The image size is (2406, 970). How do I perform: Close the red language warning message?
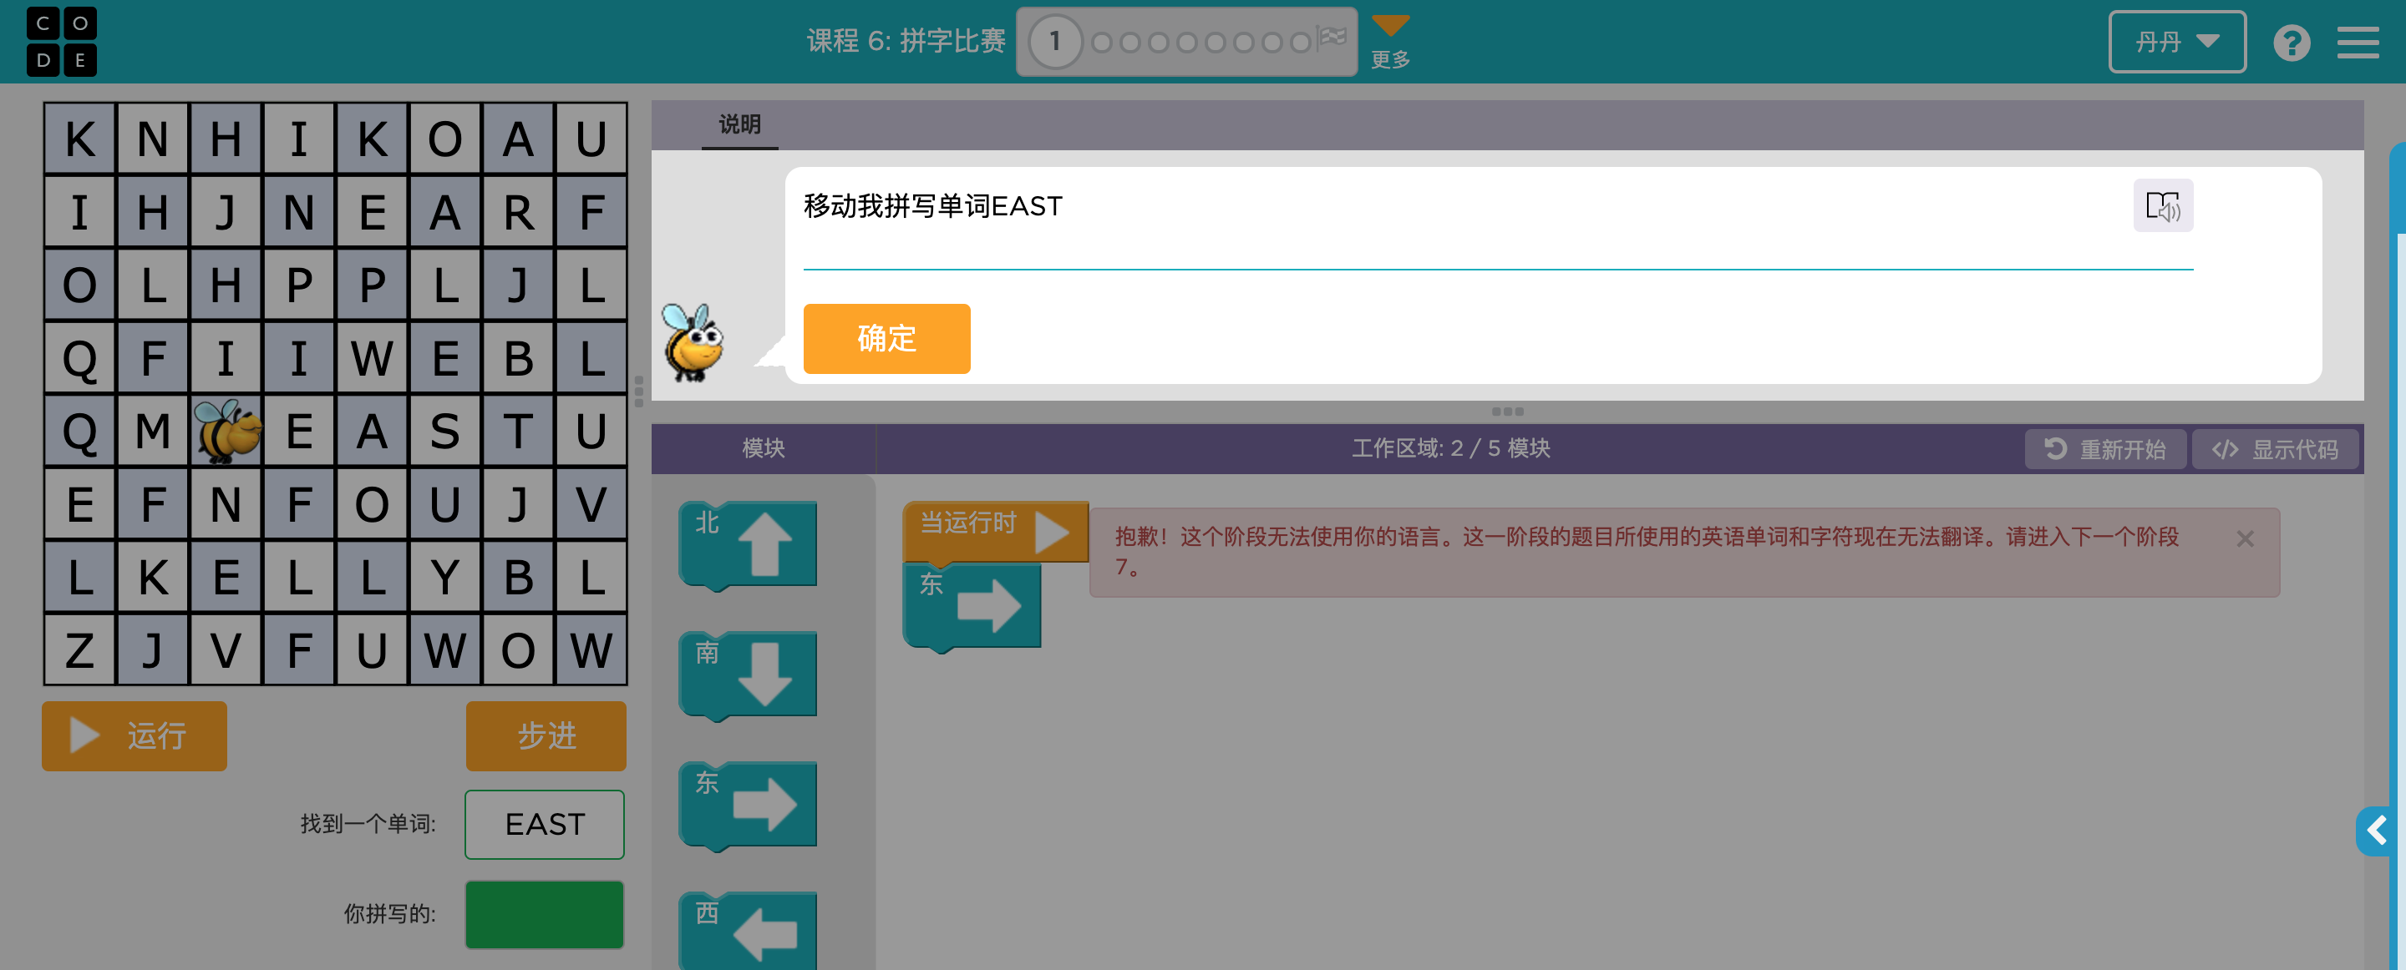coord(2246,538)
